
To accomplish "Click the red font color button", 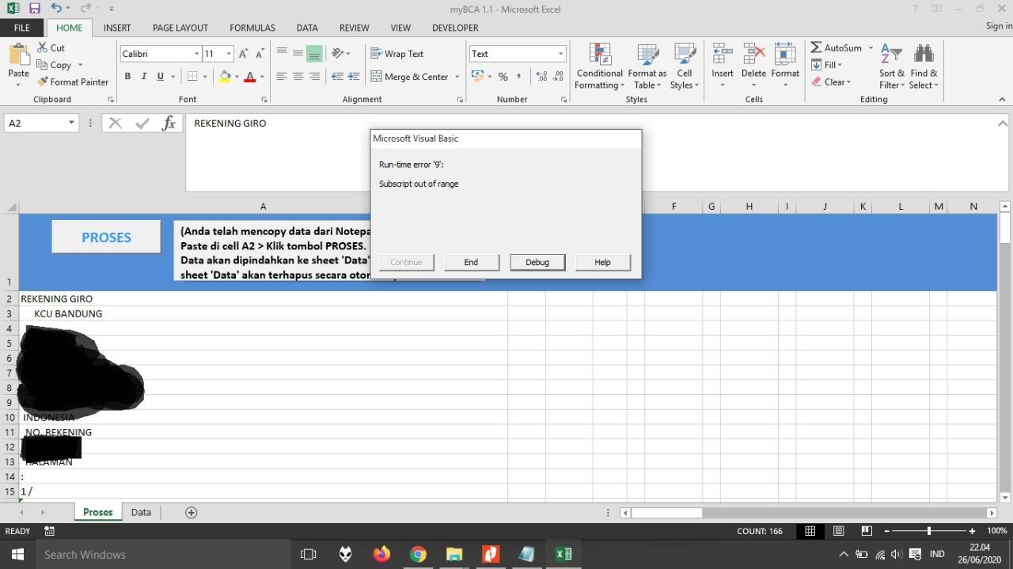I will pyautogui.click(x=250, y=77).
